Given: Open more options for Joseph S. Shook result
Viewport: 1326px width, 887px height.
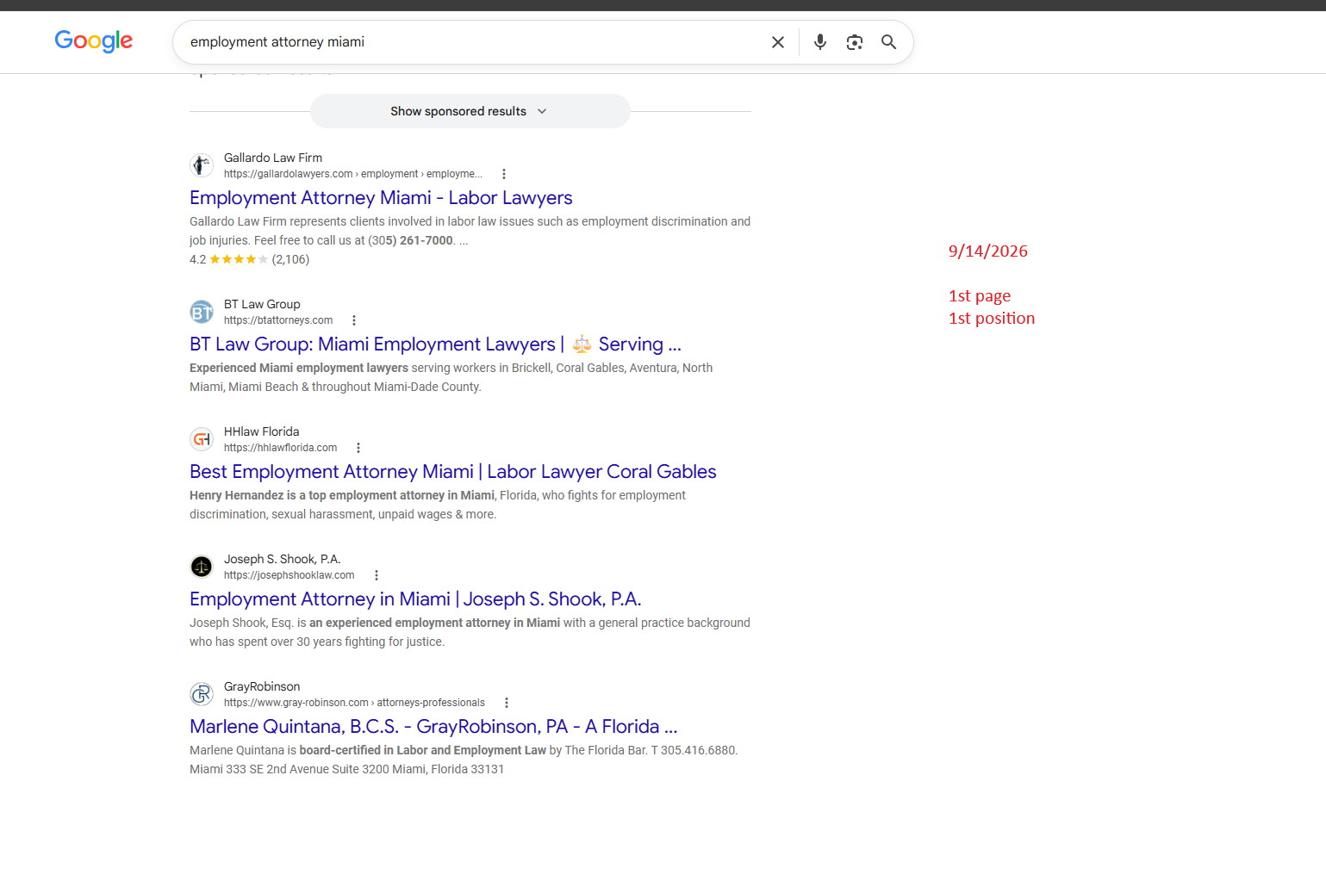Looking at the screenshot, I should click(x=377, y=575).
